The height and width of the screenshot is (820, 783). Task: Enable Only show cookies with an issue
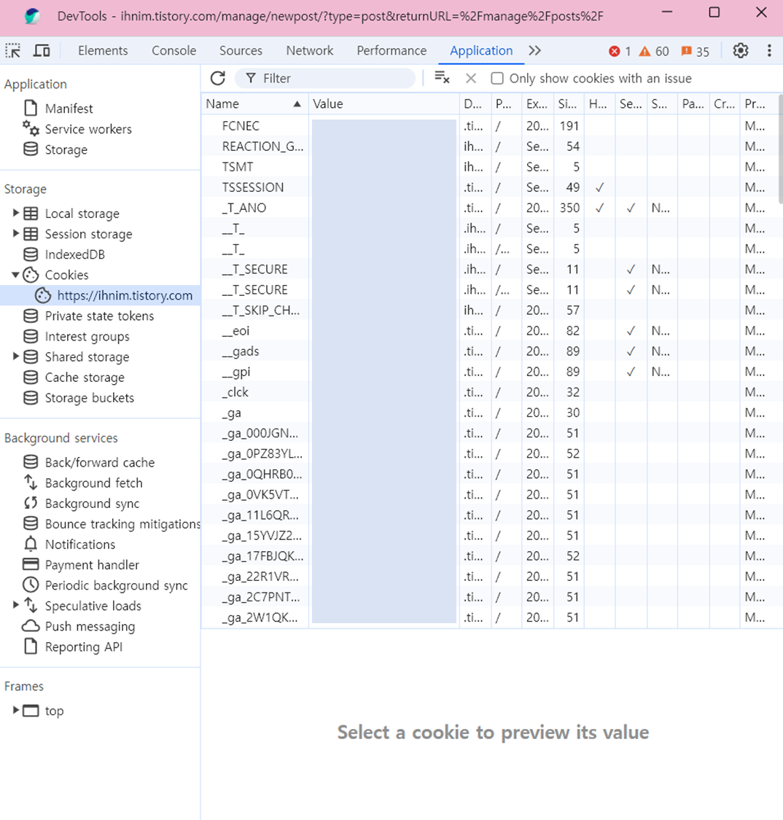pyautogui.click(x=497, y=79)
